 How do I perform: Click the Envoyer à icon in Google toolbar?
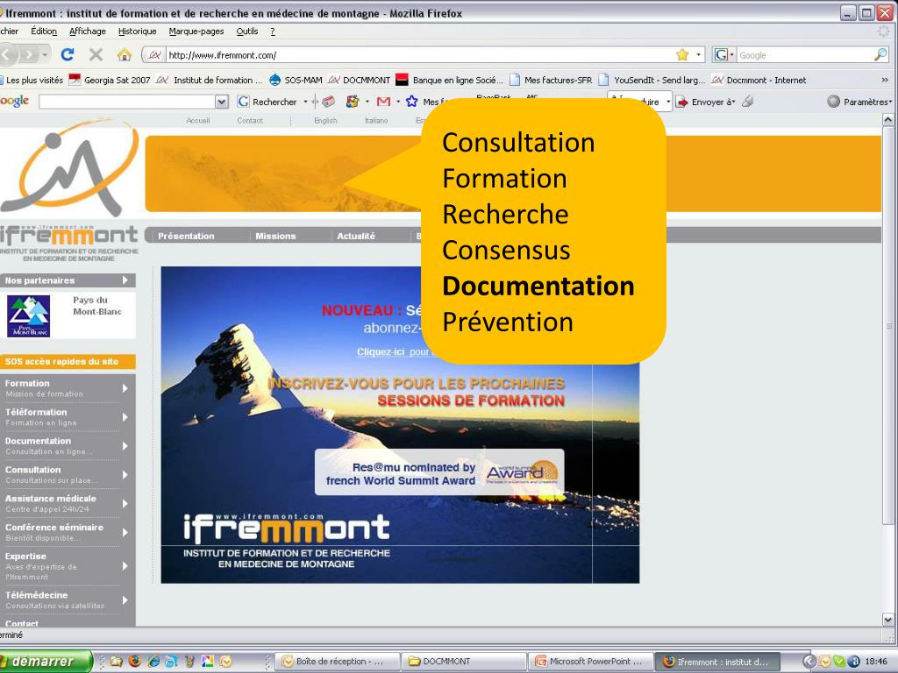pos(682,102)
